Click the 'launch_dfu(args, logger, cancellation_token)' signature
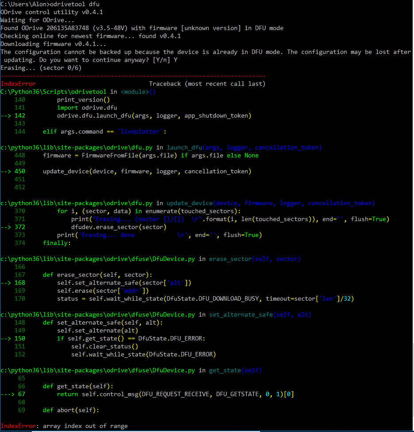The height and width of the screenshot is (432, 414). 244,148
